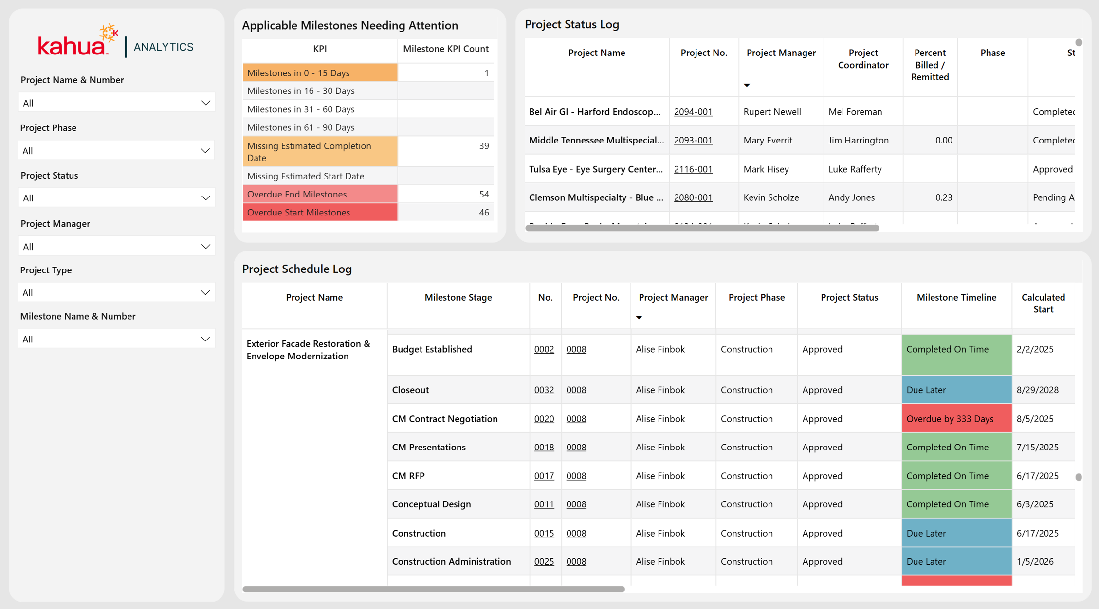Screen dimensions: 1099x609
Task: Toggle sort arrow under Status Log Project Manager
Action: click(747, 85)
